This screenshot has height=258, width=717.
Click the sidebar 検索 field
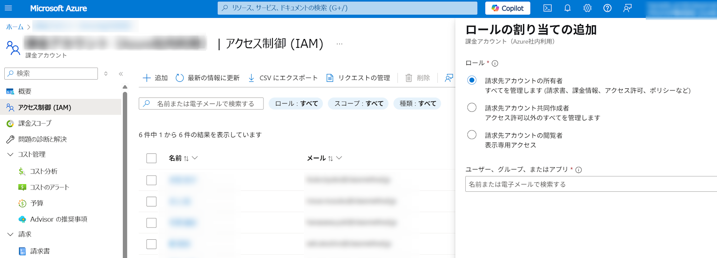(51, 73)
